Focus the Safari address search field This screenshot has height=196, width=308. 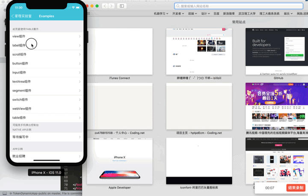click(x=239, y=6)
